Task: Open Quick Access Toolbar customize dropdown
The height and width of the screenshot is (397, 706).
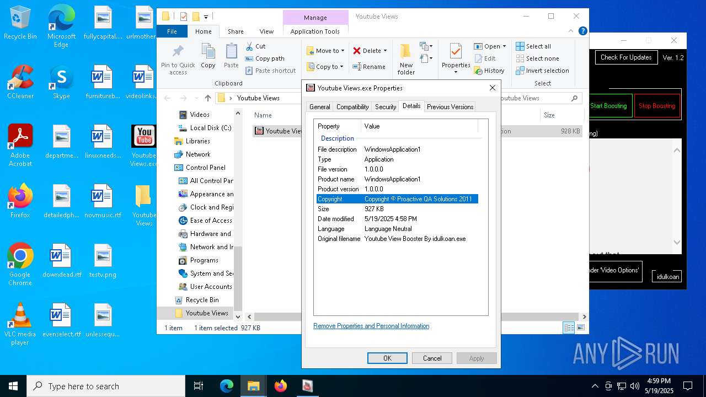Action: coord(206,17)
